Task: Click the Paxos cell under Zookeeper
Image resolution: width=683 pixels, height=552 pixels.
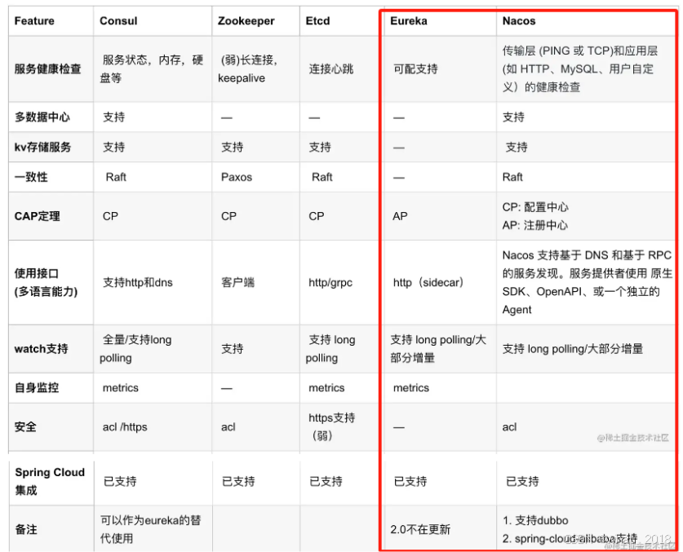Action: [237, 177]
